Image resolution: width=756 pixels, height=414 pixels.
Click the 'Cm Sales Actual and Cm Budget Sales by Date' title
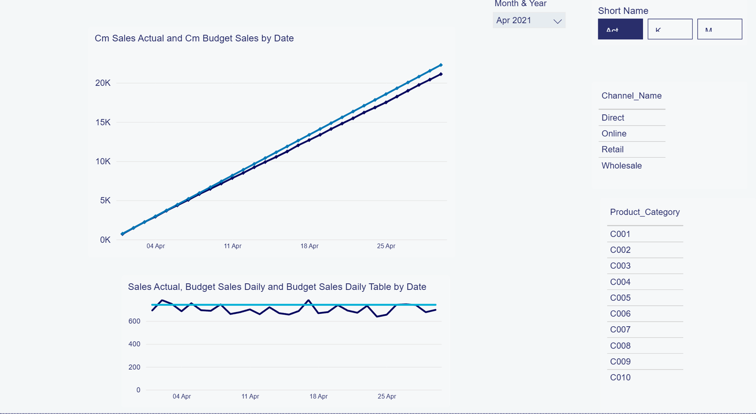[194, 38]
